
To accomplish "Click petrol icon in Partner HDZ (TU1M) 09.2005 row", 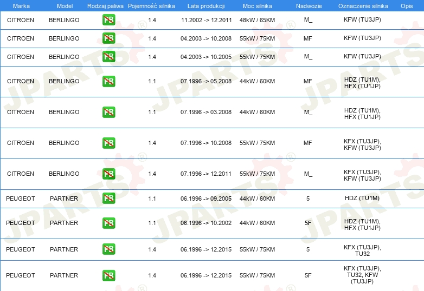I will click(x=108, y=198).
